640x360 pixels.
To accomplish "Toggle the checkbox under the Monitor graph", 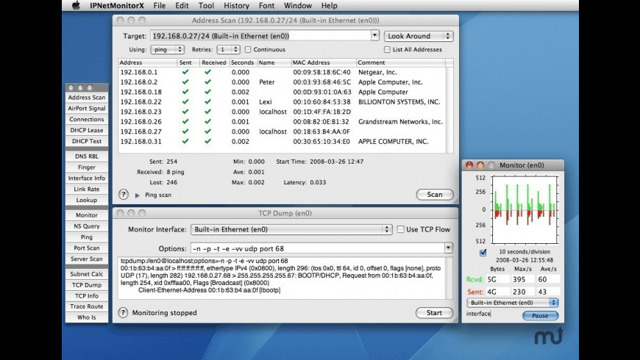I will tap(483, 252).
